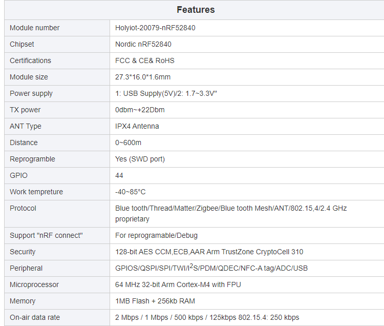The height and width of the screenshot is (326, 384).
Task: Select the 'Peripheral' label
Action: (26, 269)
